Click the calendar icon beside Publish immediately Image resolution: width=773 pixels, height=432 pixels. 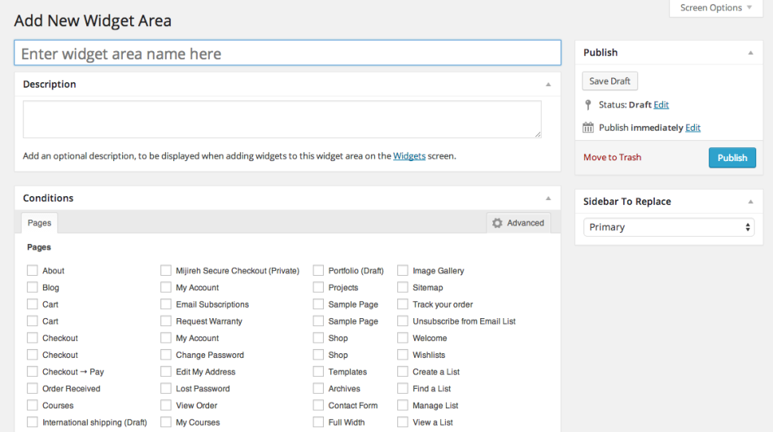[x=588, y=128]
